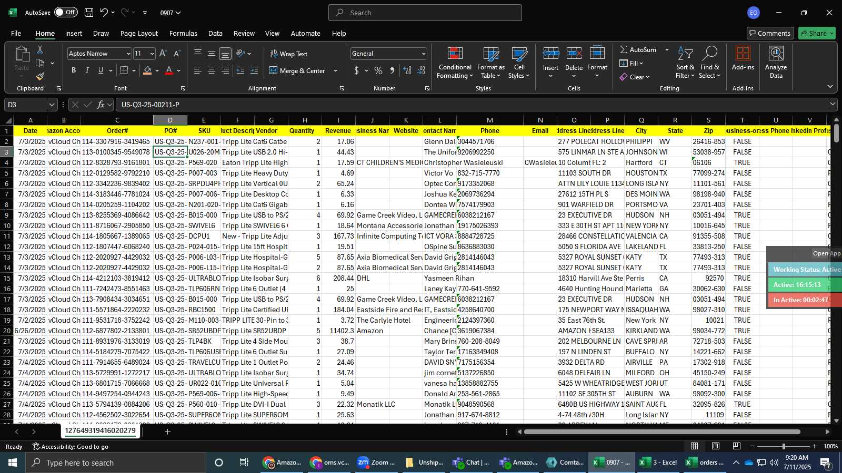Image resolution: width=842 pixels, height=473 pixels.
Task: Switch to the Data tab
Action: pos(215,33)
